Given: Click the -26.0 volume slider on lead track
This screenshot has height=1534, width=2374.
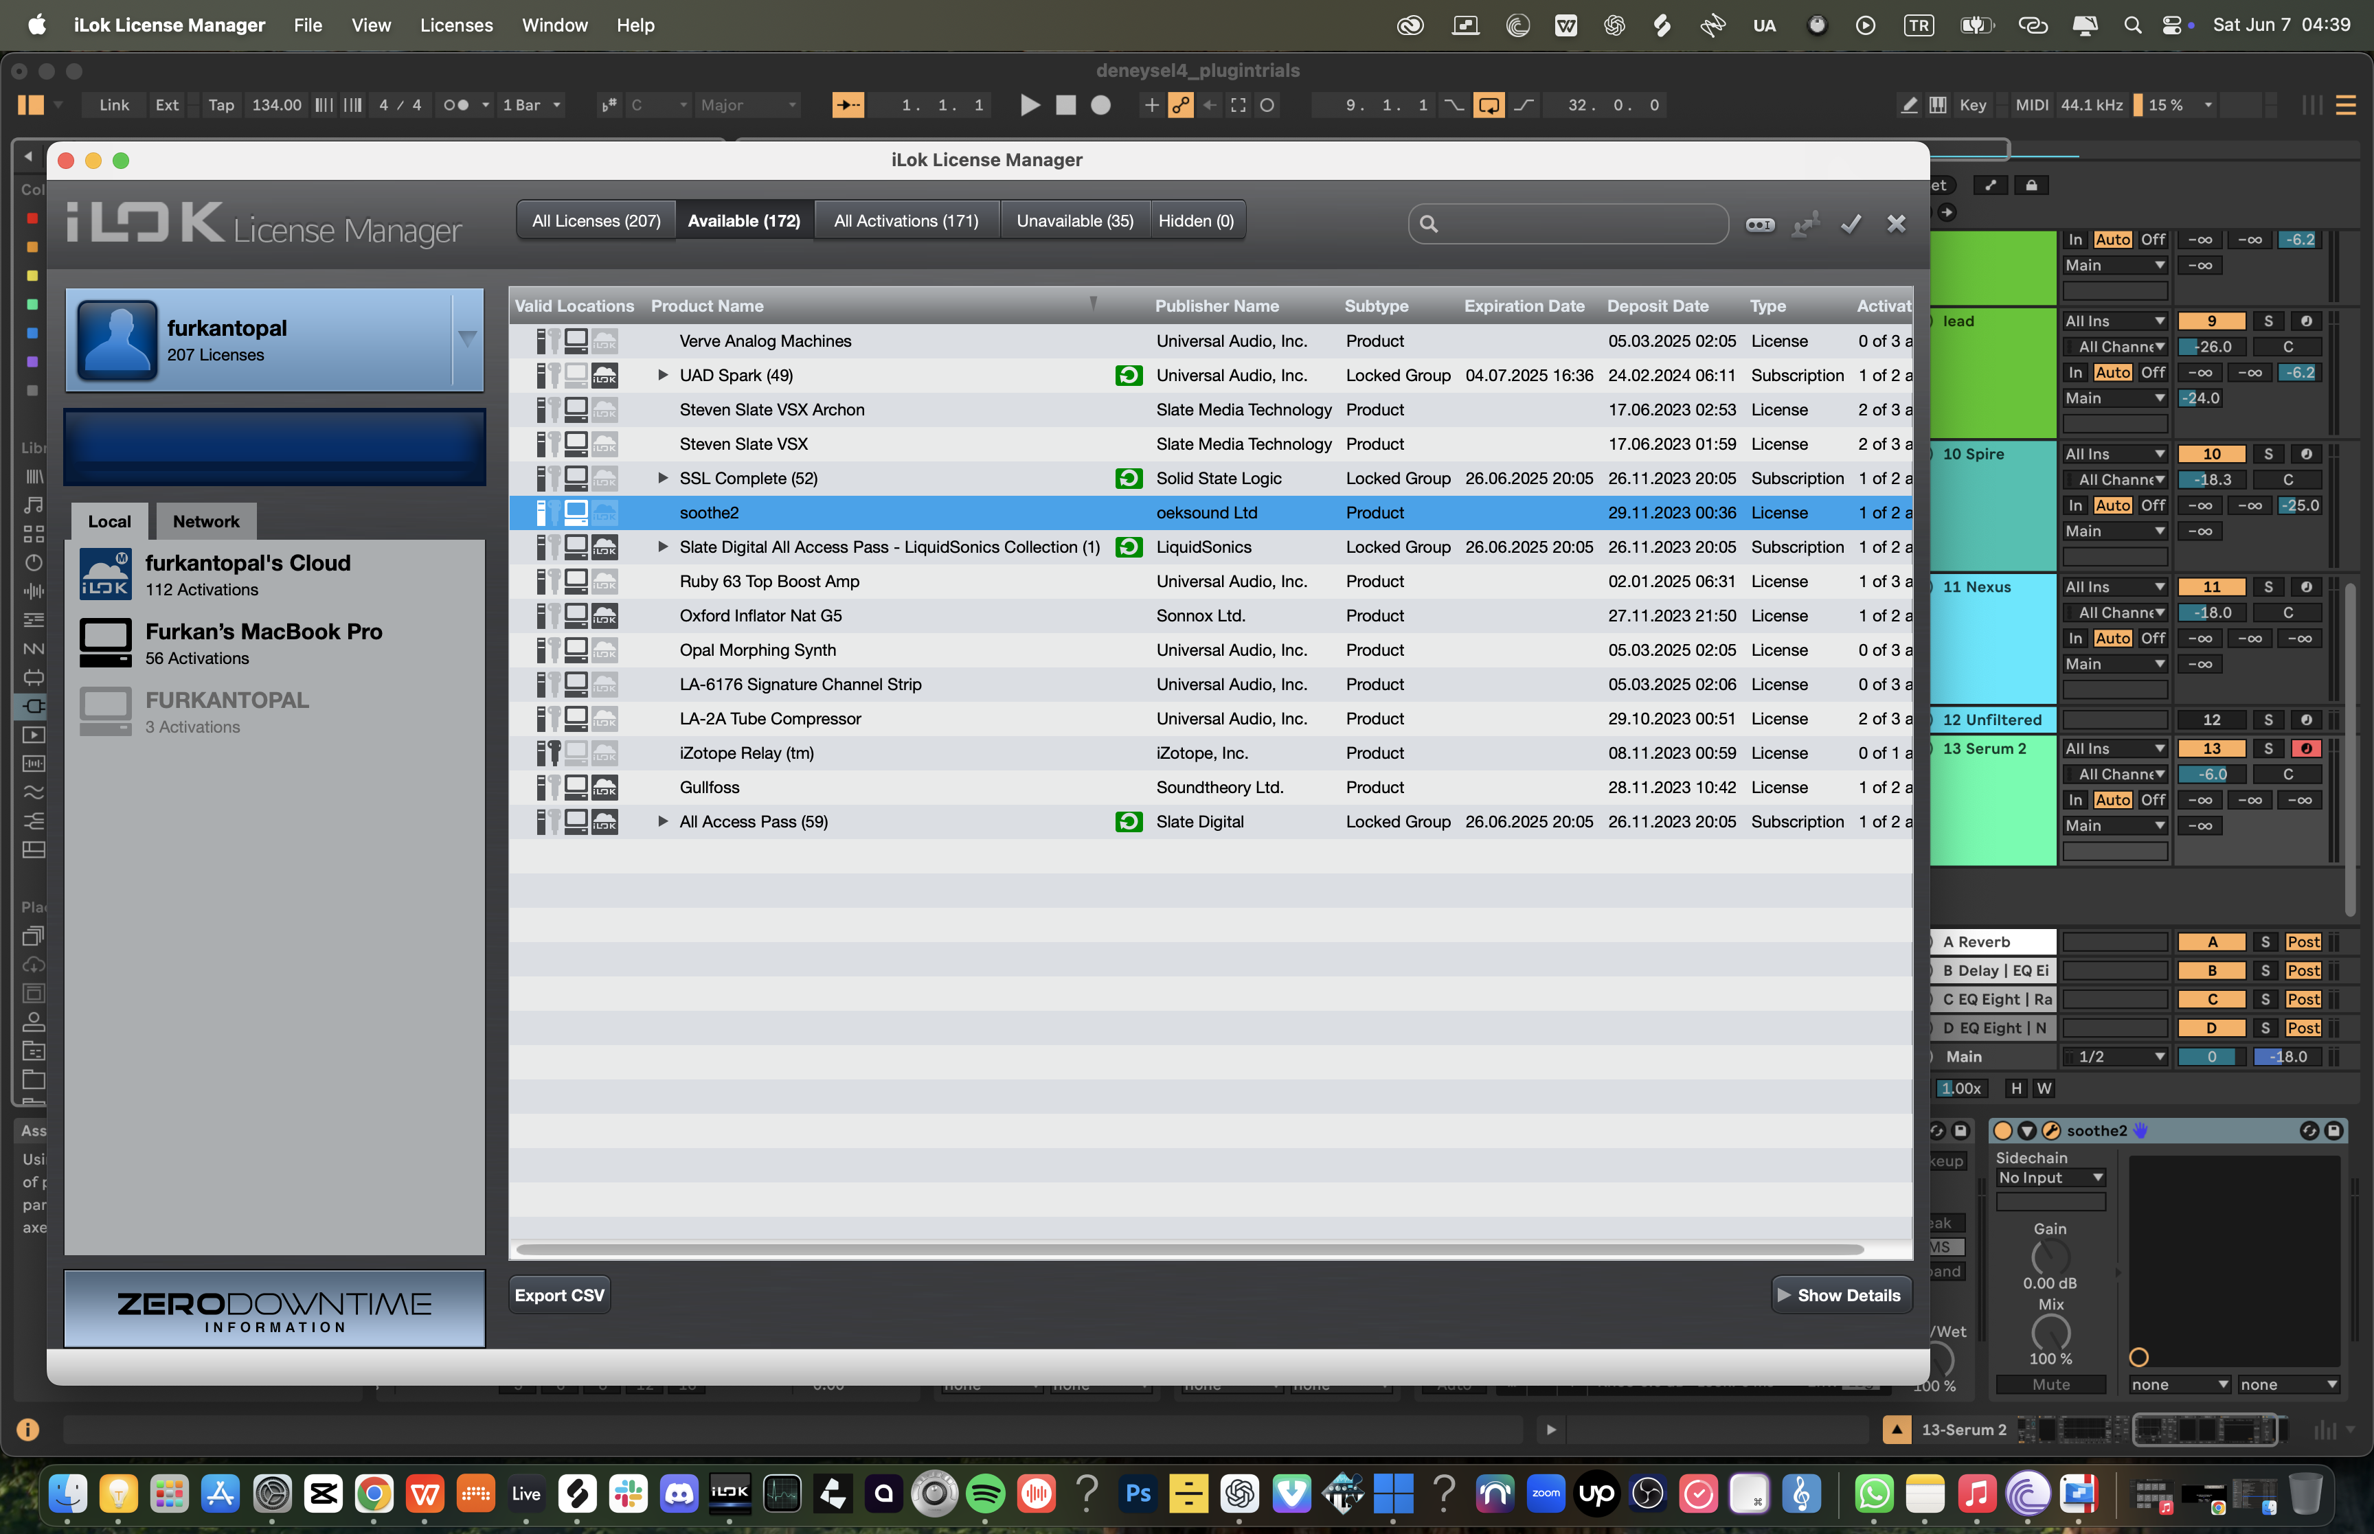Looking at the screenshot, I should click(2211, 347).
